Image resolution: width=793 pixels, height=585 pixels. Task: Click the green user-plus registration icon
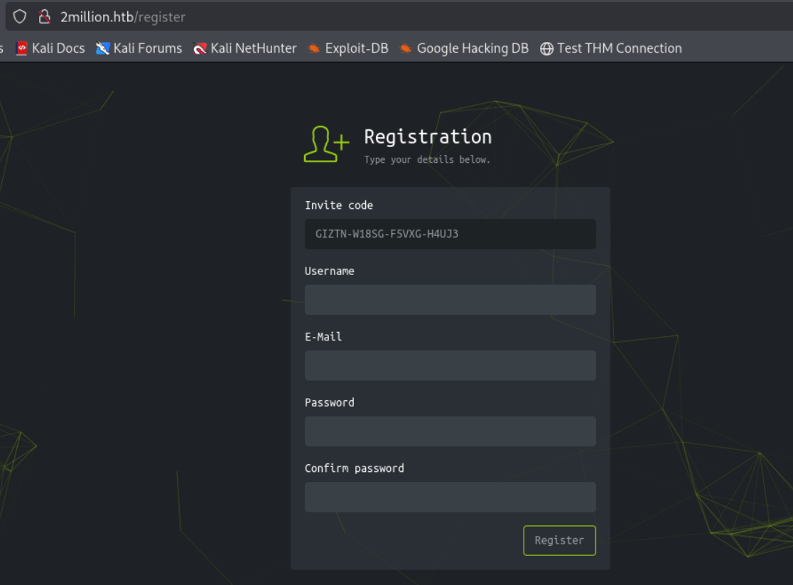coord(325,142)
